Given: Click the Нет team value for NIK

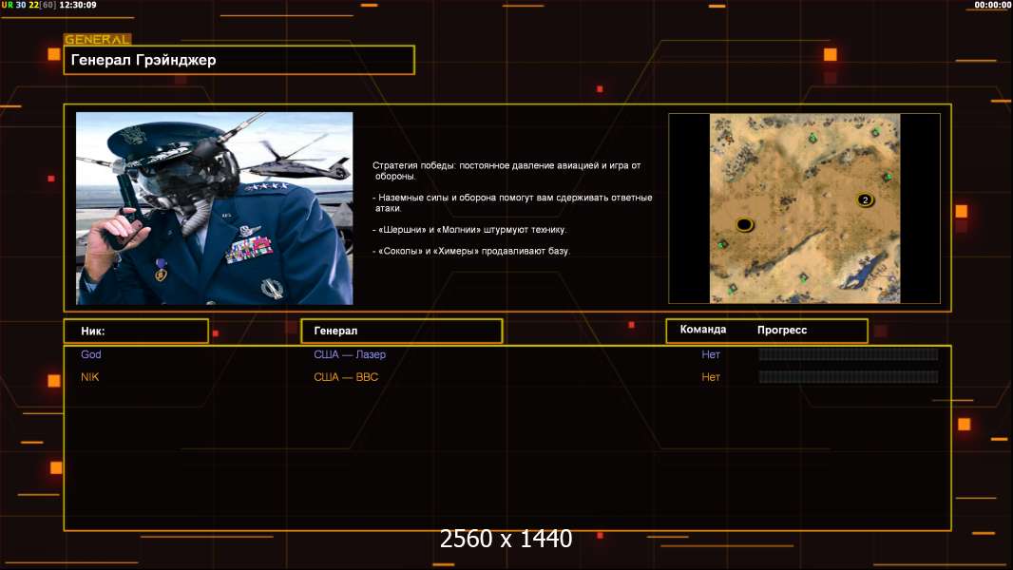Looking at the screenshot, I should [x=711, y=377].
